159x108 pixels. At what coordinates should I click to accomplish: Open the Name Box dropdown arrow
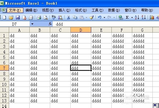(x=32, y=24)
